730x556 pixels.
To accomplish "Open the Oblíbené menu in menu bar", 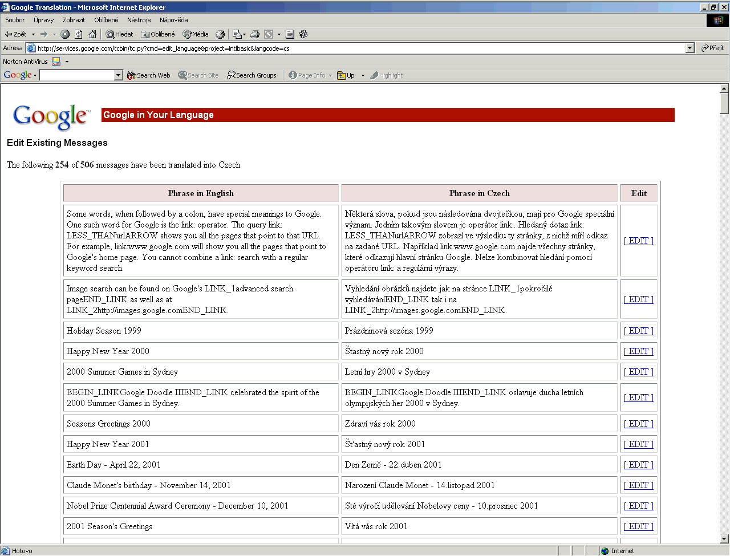I will 107,20.
